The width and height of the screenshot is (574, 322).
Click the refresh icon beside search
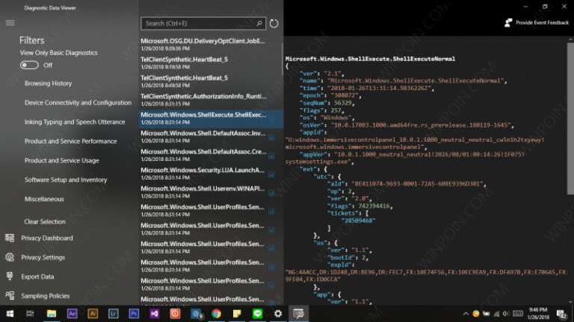[274, 24]
